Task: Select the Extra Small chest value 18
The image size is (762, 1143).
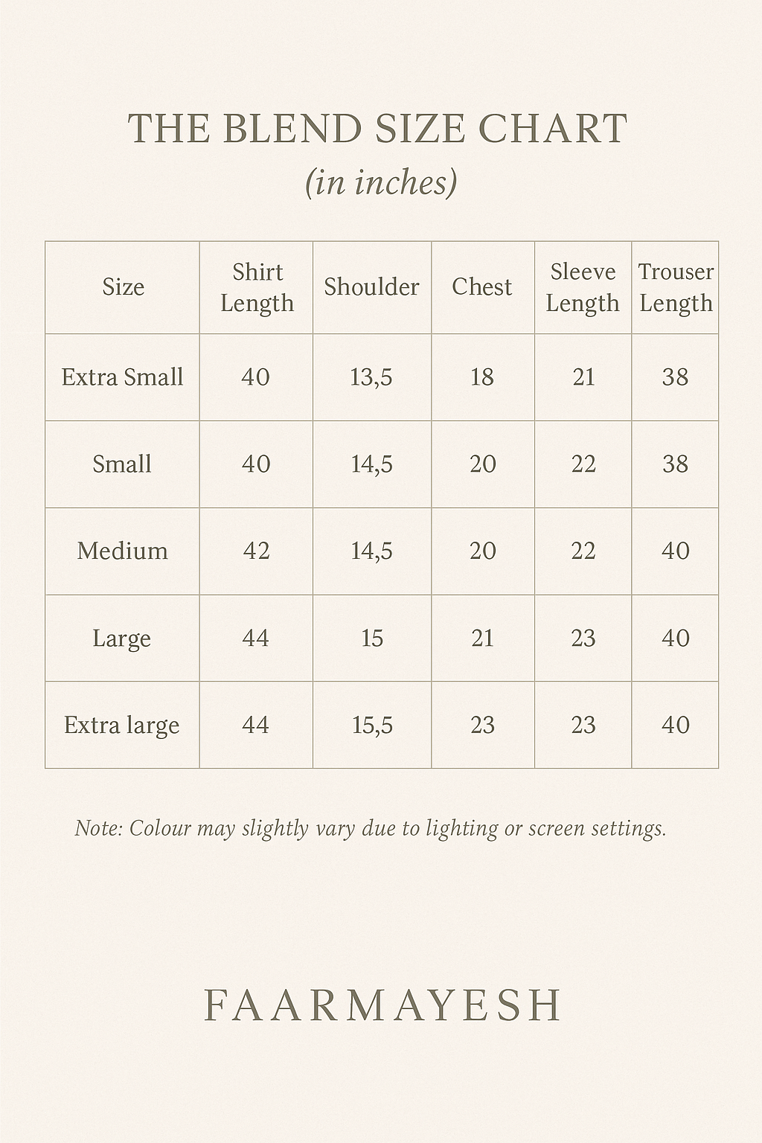Action: tap(482, 377)
